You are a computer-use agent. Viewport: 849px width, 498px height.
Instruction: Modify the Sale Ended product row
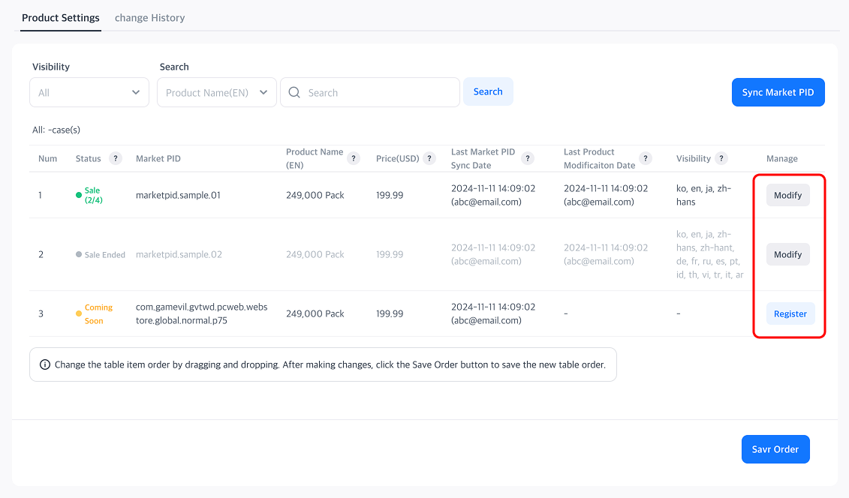[787, 254]
